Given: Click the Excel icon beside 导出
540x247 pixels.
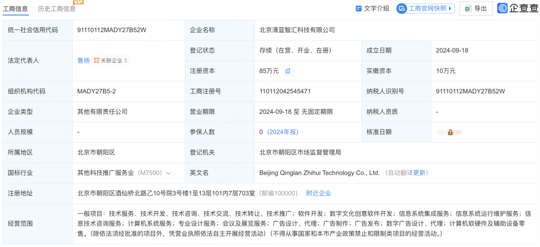Looking at the screenshot, I should (468, 8).
